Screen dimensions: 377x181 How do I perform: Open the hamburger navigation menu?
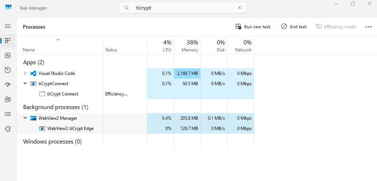(x=8, y=26)
